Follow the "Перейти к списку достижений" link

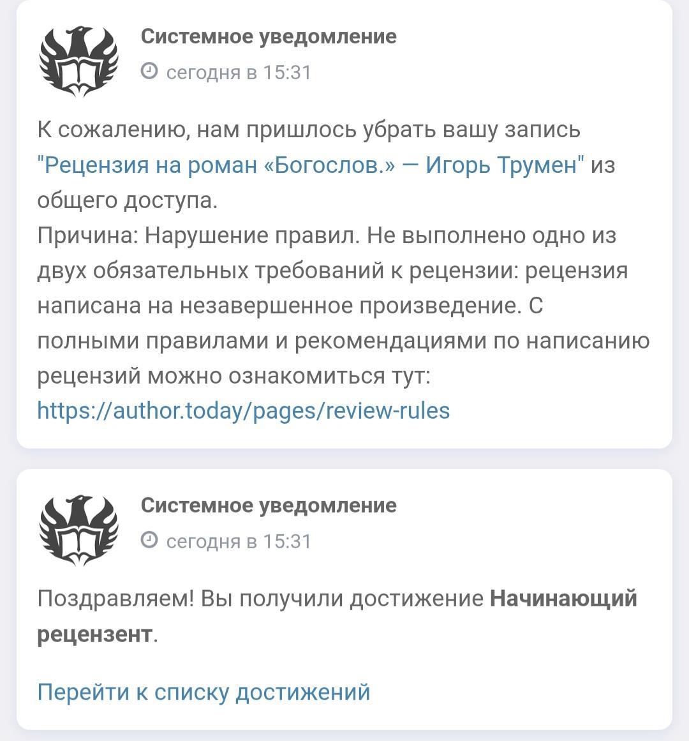point(204,692)
